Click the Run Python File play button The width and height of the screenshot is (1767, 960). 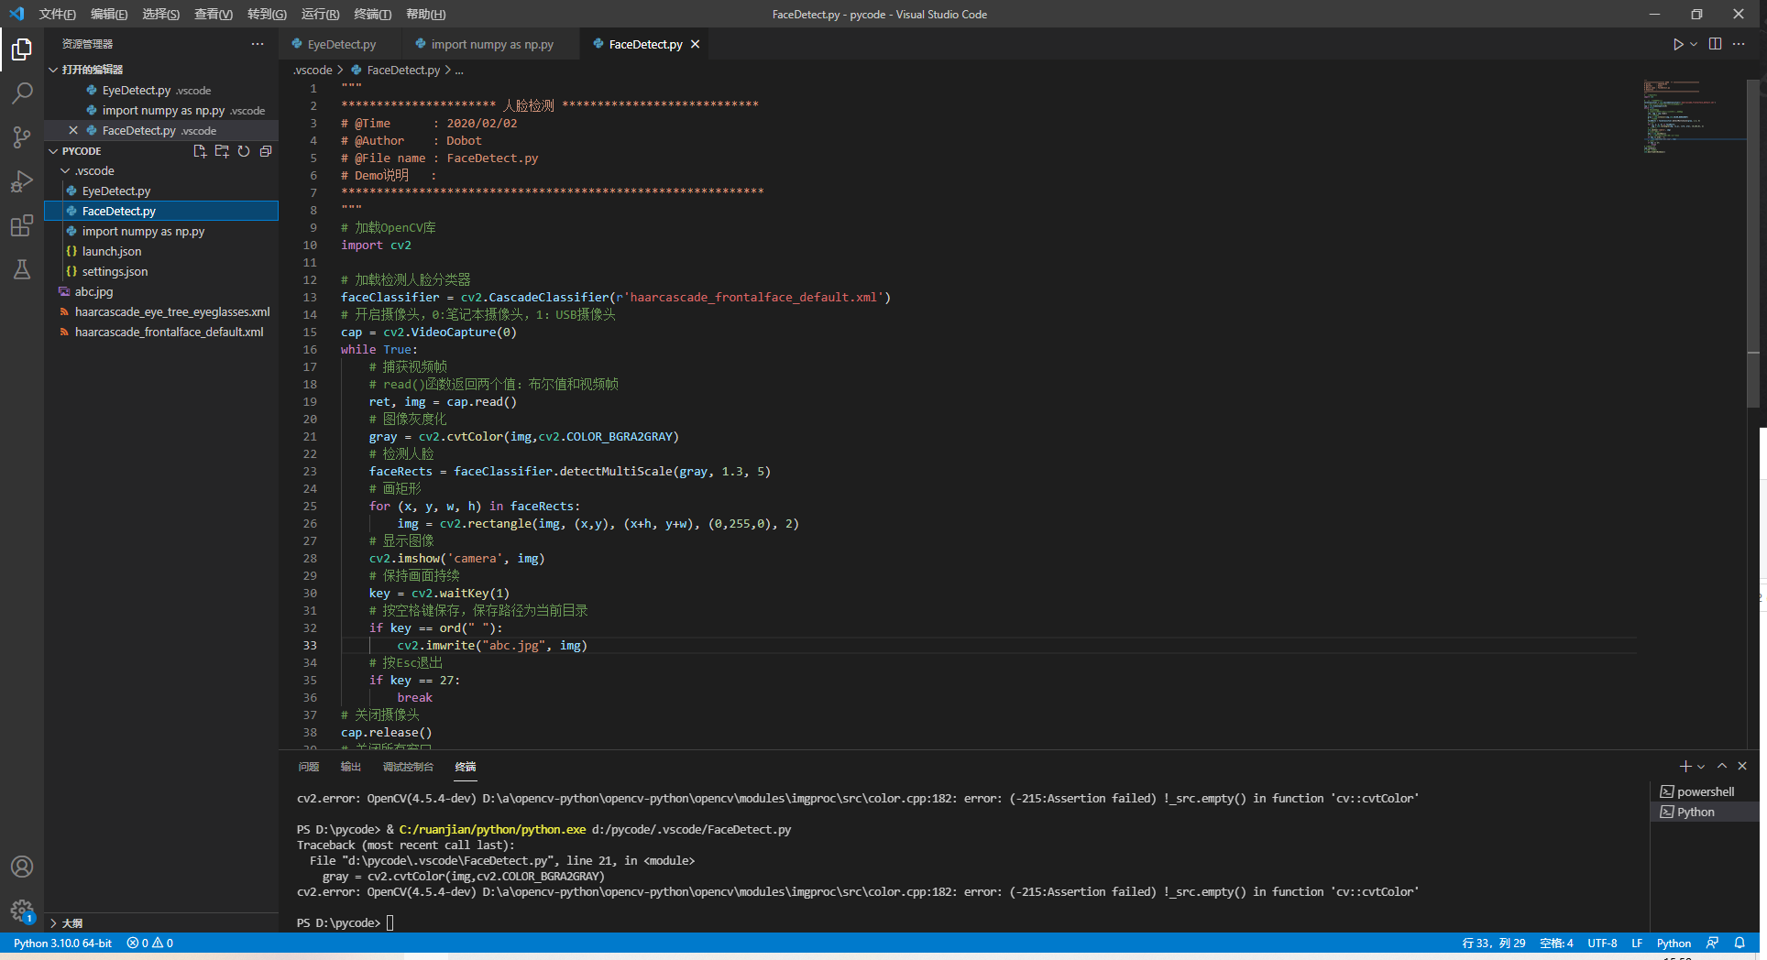point(1677,44)
